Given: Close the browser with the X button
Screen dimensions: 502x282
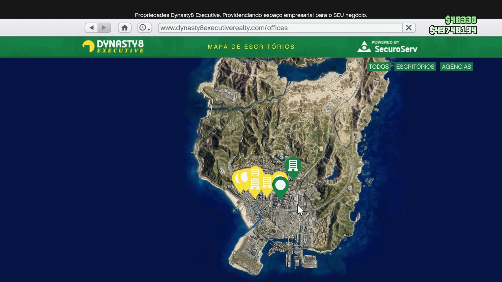Looking at the screenshot, I should coord(408,28).
